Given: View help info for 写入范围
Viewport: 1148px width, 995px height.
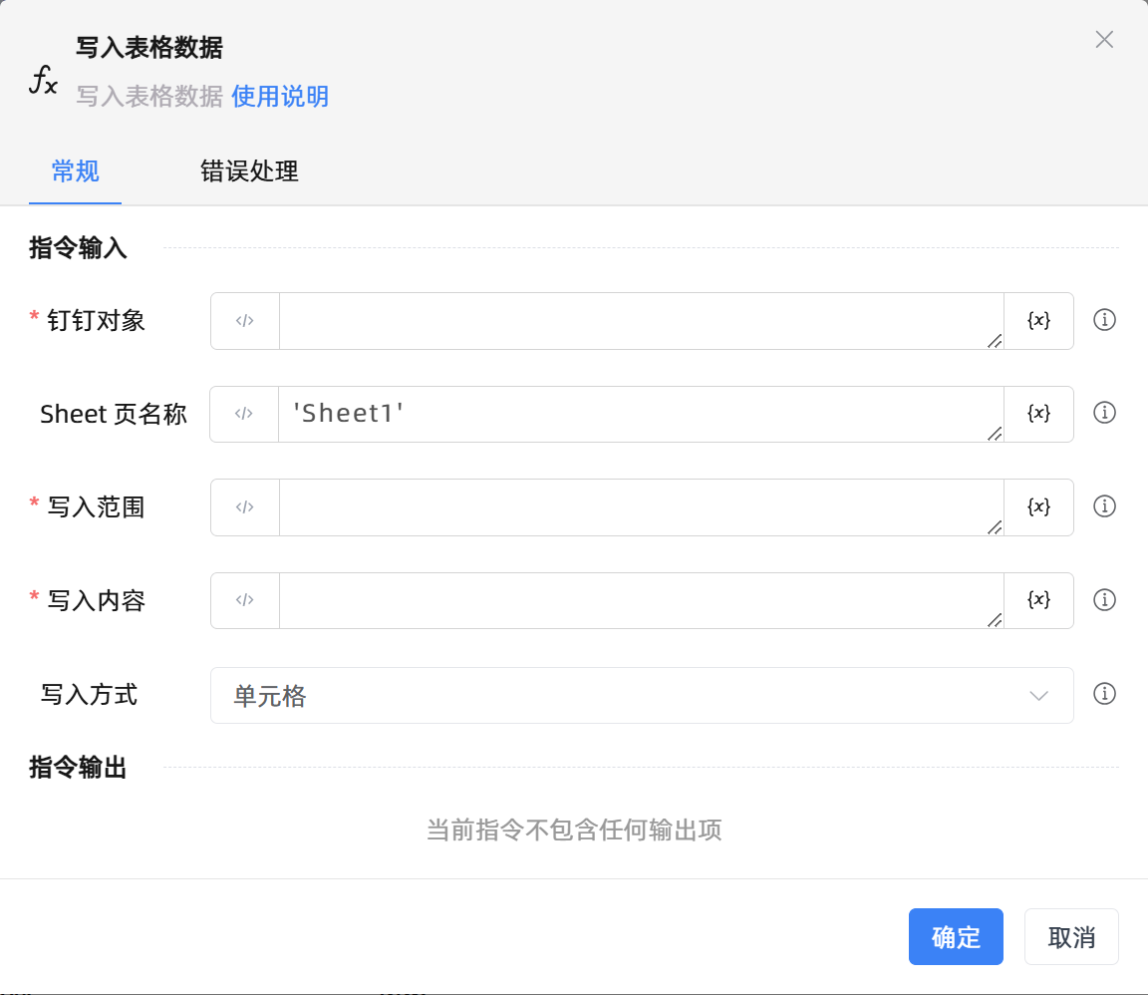Looking at the screenshot, I should [x=1104, y=506].
